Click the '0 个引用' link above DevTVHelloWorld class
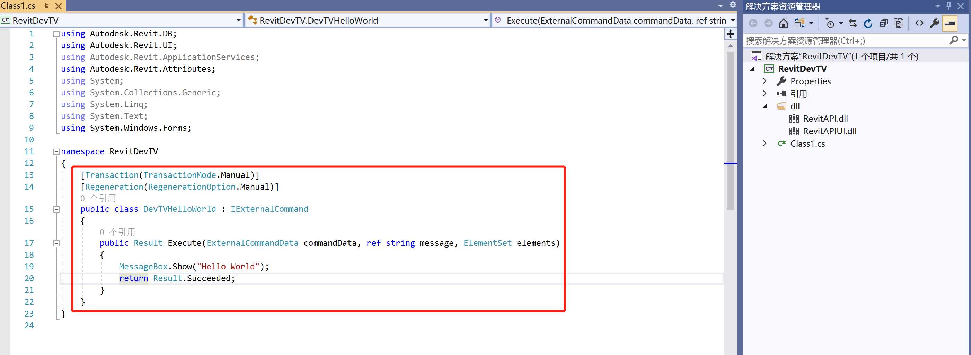 tap(98, 198)
